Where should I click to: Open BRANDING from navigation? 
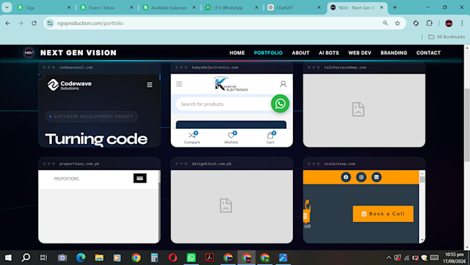(x=394, y=53)
